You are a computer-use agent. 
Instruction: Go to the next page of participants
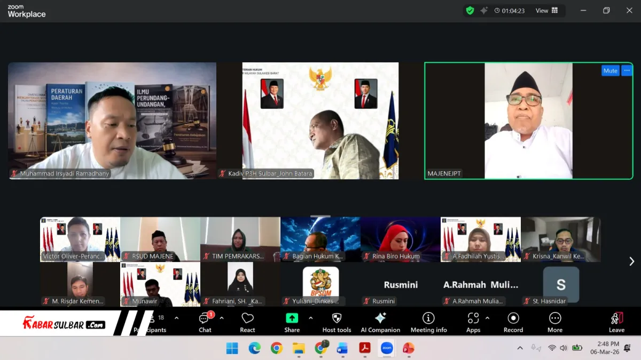(631, 261)
